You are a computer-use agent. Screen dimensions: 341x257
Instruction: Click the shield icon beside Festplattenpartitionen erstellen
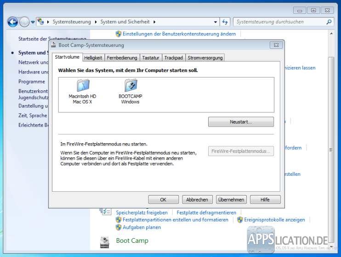click(118, 220)
